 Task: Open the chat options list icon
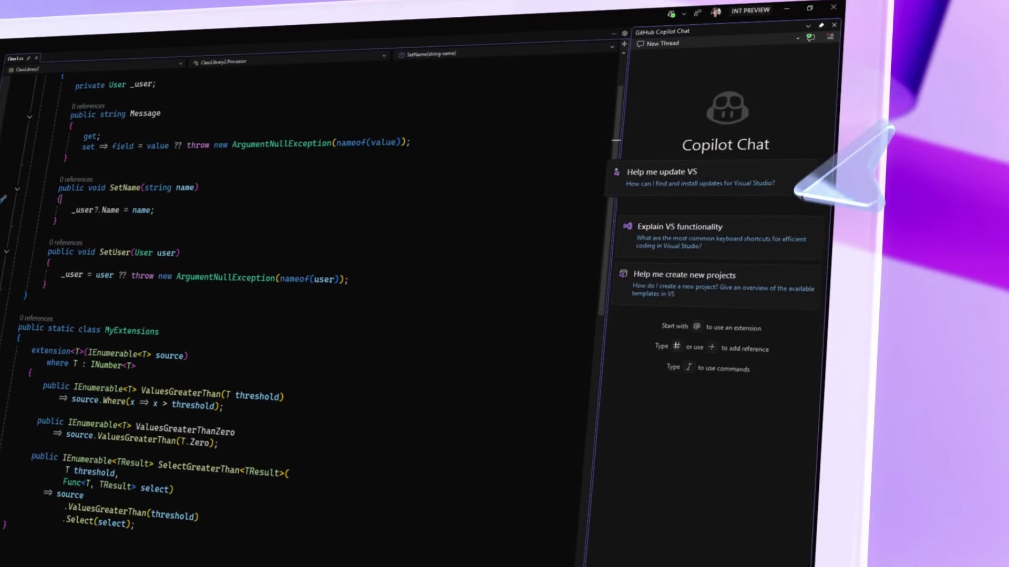(830, 37)
